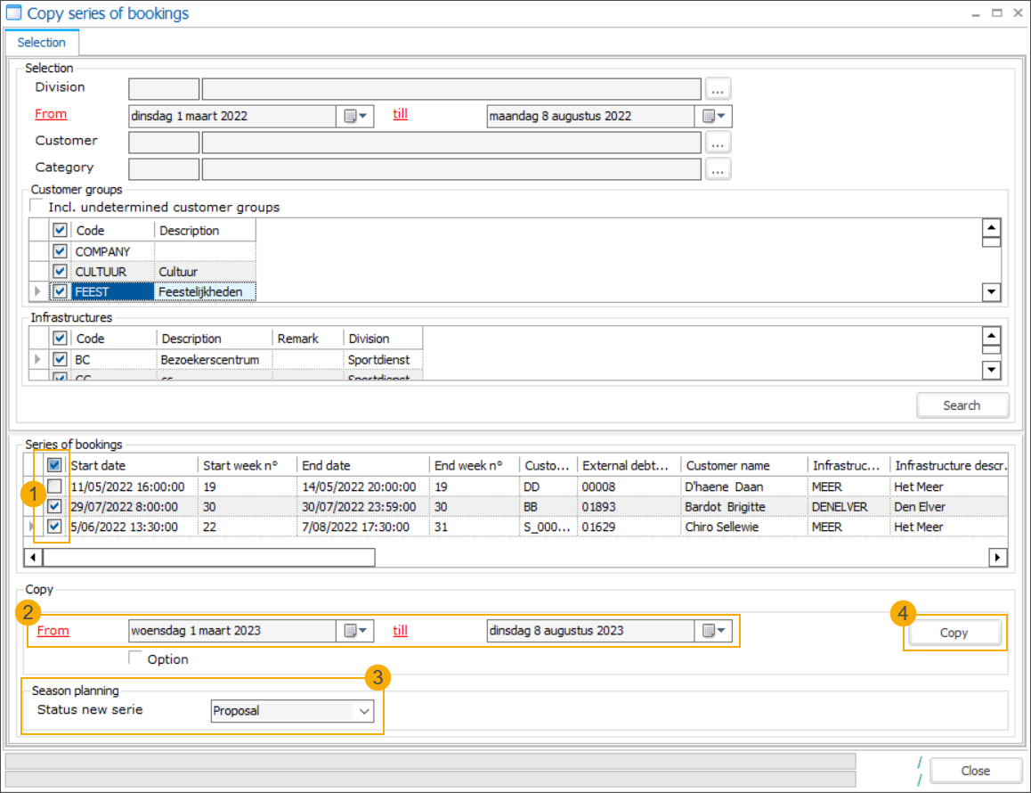This screenshot has height=793, width=1031.
Task: Check the booking row for D'haene Daan
Action: pyautogui.click(x=55, y=487)
